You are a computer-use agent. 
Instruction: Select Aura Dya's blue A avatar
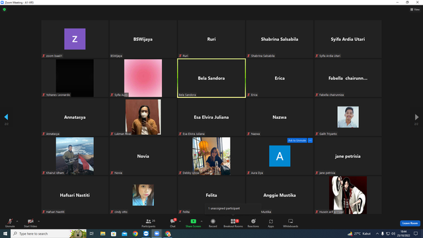click(280, 156)
